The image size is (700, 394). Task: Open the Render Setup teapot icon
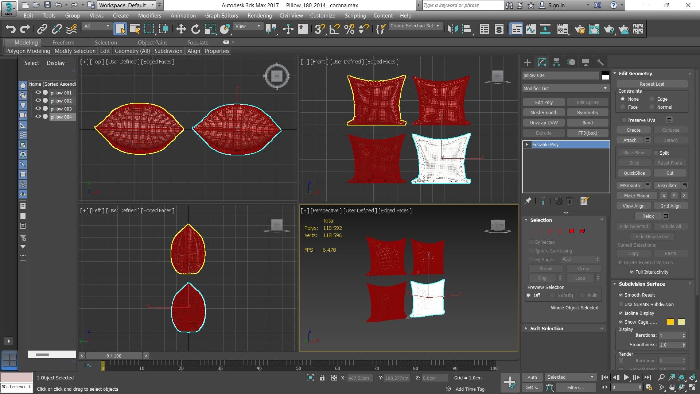579,29
